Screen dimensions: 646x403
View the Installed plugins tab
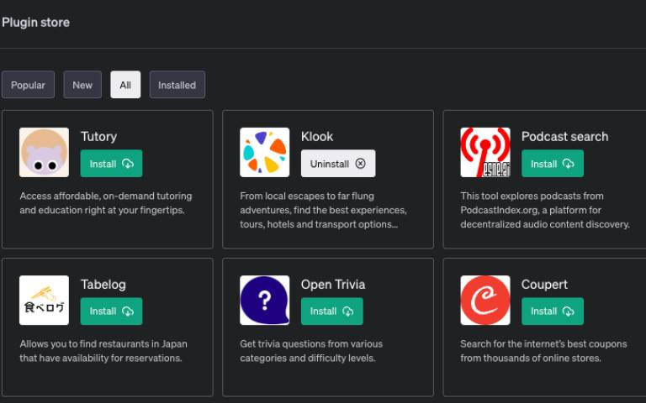(177, 85)
